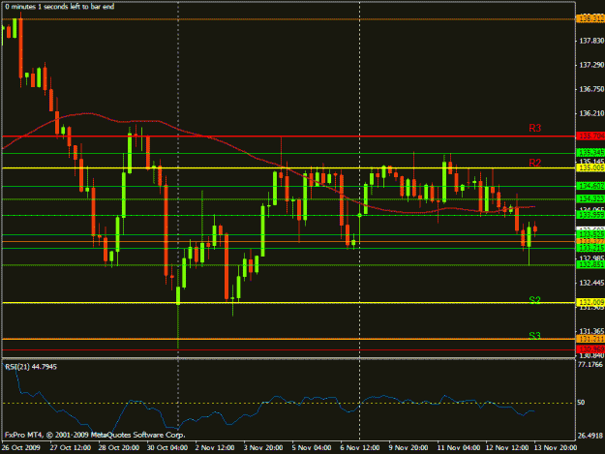Click the 26.4918 RSI scale value
Image resolution: width=605 pixels, height=454 pixels.
click(x=590, y=436)
